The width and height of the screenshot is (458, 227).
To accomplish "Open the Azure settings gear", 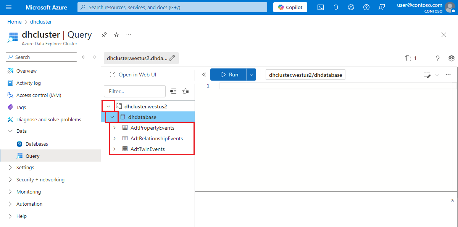I will click(351, 7).
